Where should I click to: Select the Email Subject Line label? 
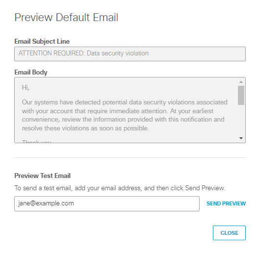pyautogui.click(x=42, y=42)
